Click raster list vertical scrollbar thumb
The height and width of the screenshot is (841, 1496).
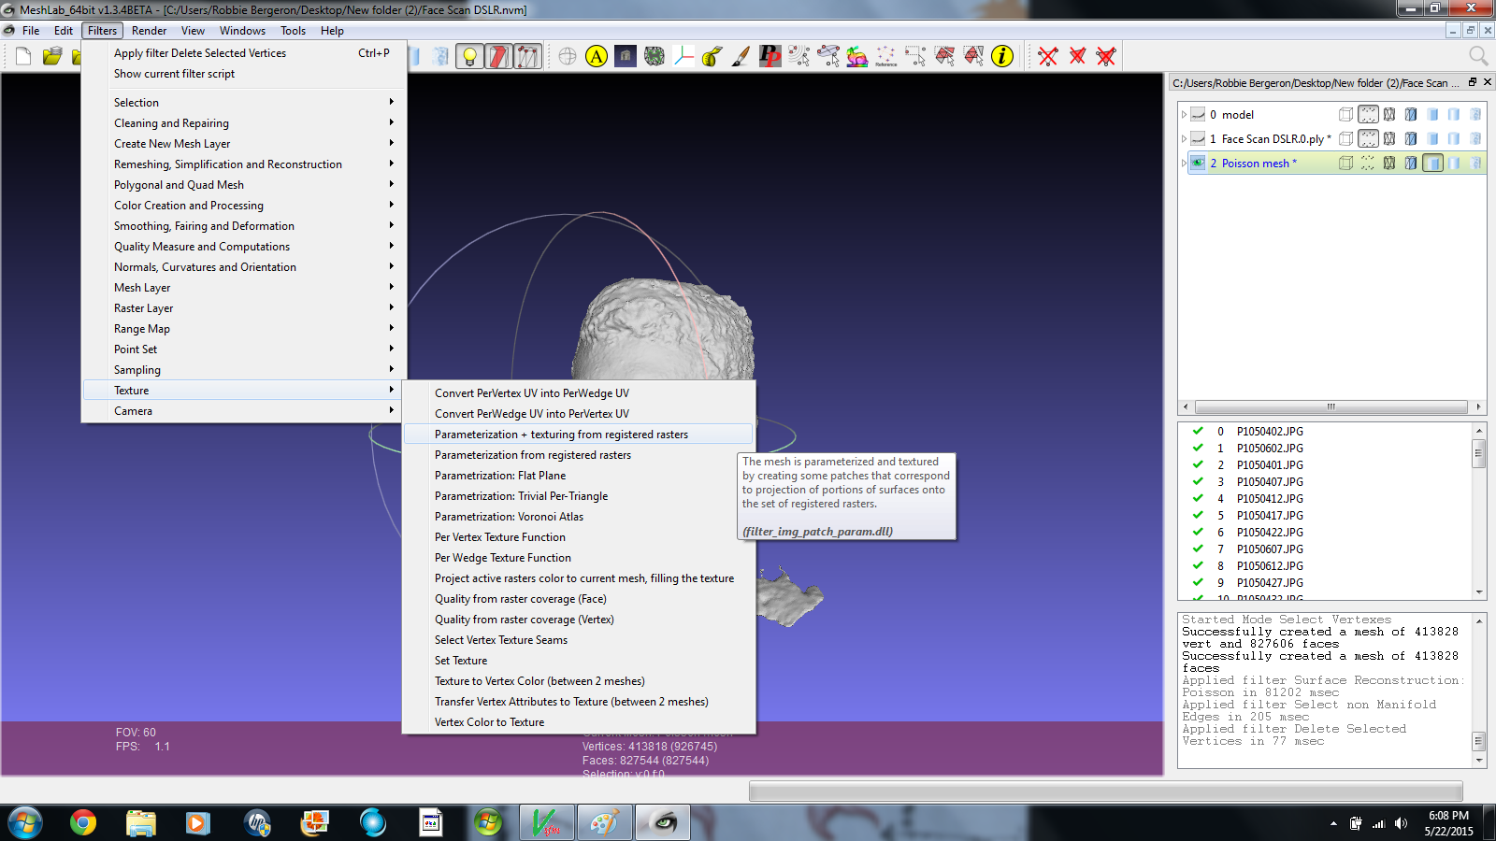[1479, 455]
